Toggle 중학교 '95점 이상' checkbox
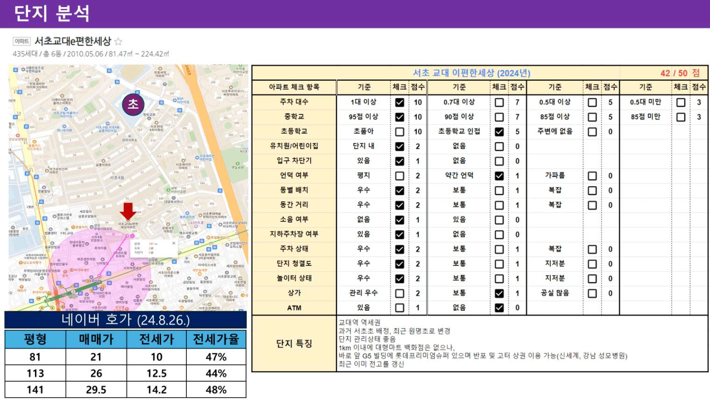This screenshot has height=399, width=710. [399, 117]
